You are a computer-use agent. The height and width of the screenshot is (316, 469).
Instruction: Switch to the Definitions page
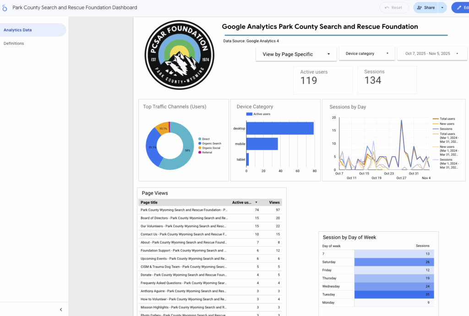(x=14, y=44)
